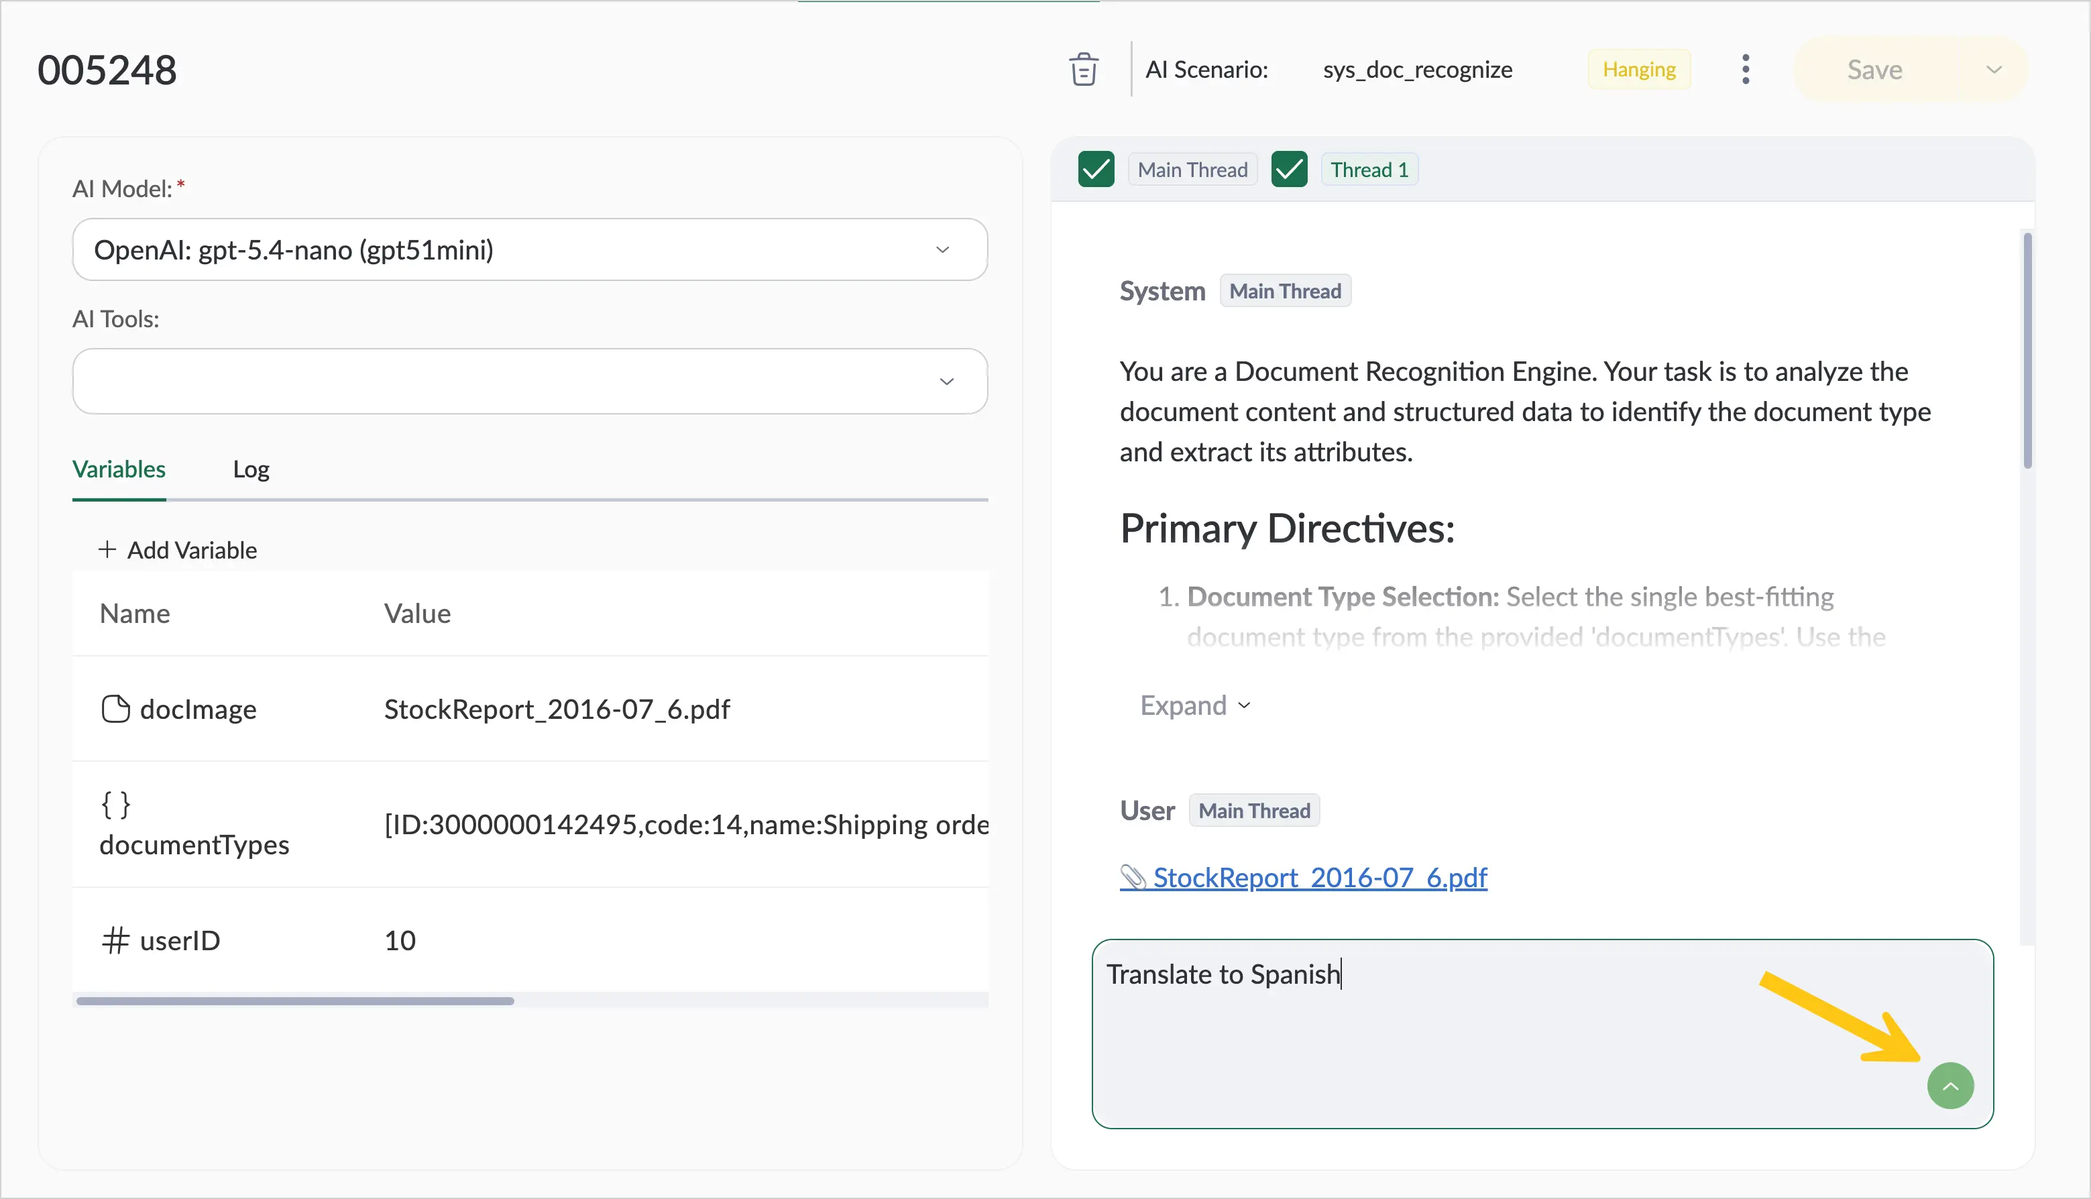Viewport: 2091px width, 1199px height.
Task: Click the docImage file icon
Action: coord(115,708)
